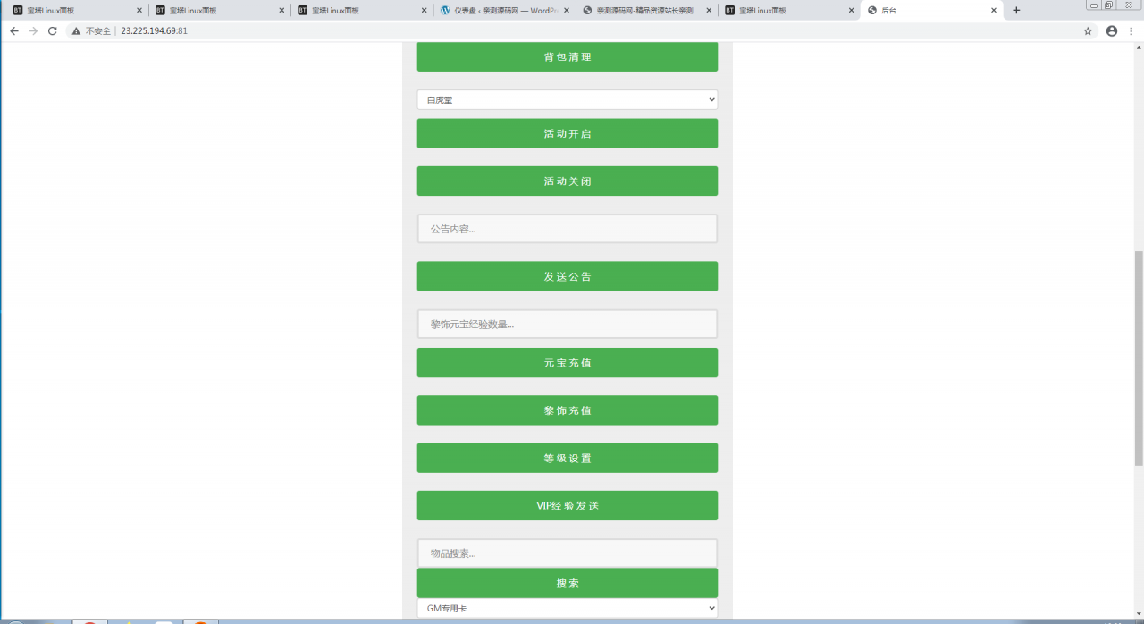Open the GM专用卡 item dropdown
The image size is (1144, 624).
(x=567, y=607)
